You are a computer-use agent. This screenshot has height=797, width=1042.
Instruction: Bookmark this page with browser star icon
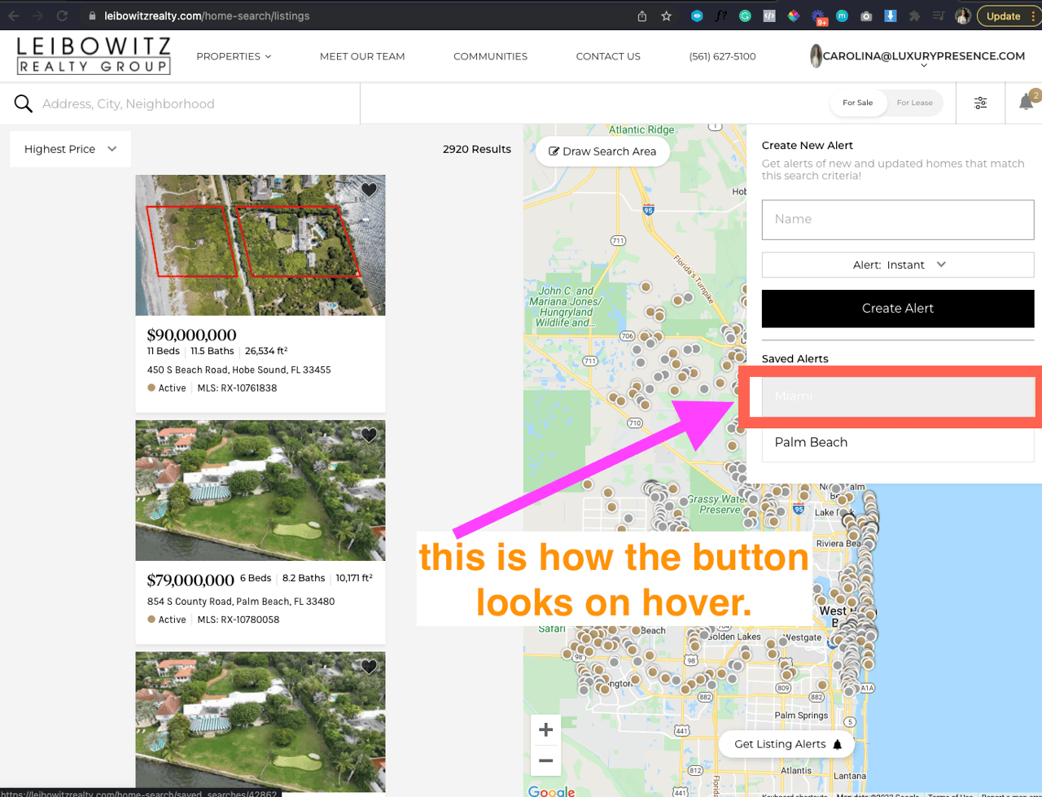pos(667,15)
